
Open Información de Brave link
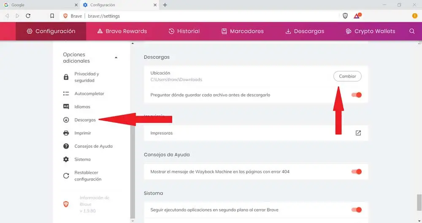coord(94,204)
